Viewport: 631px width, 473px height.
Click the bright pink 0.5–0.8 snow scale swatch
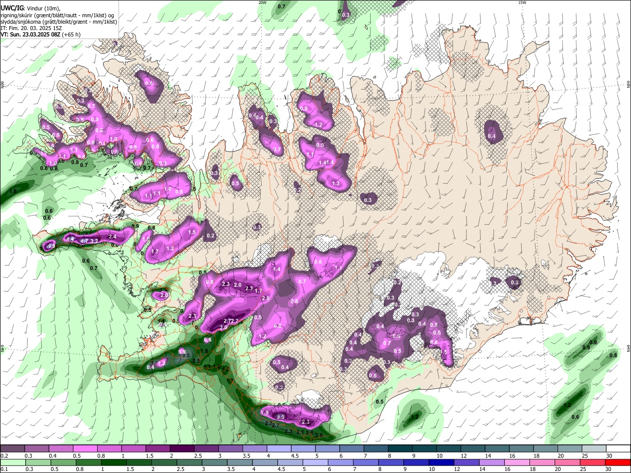[85, 449]
